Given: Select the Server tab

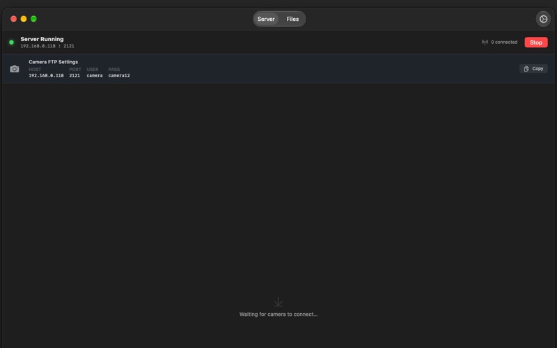Looking at the screenshot, I should 266,19.
